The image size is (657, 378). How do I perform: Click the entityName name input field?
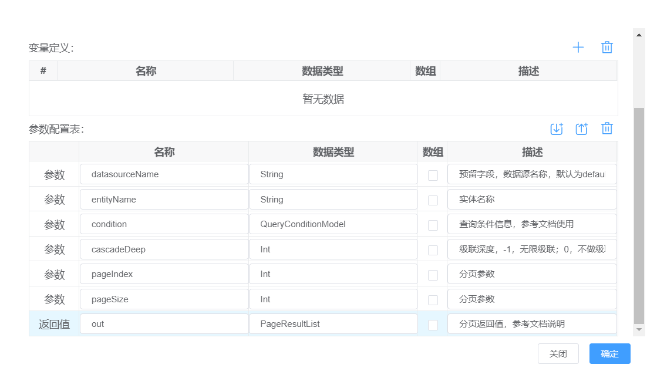pyautogui.click(x=164, y=200)
